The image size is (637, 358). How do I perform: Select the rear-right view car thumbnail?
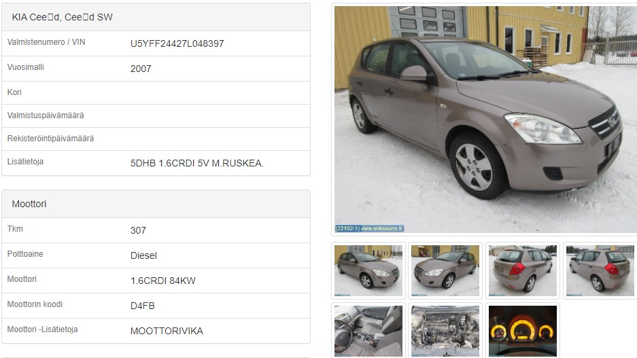(x=600, y=270)
